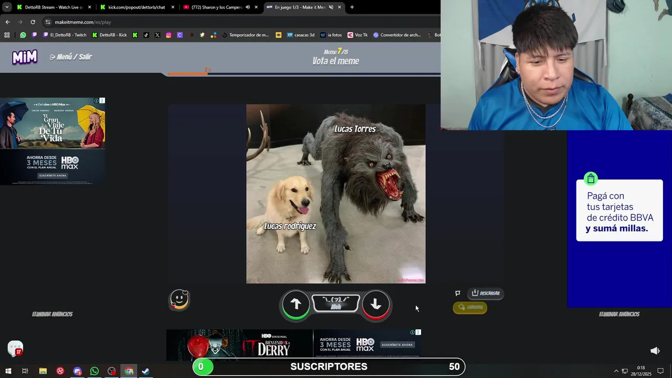Viewport: 672px width, 378px height.
Task: Click the Lucas Torres meme image
Action: tap(336, 194)
